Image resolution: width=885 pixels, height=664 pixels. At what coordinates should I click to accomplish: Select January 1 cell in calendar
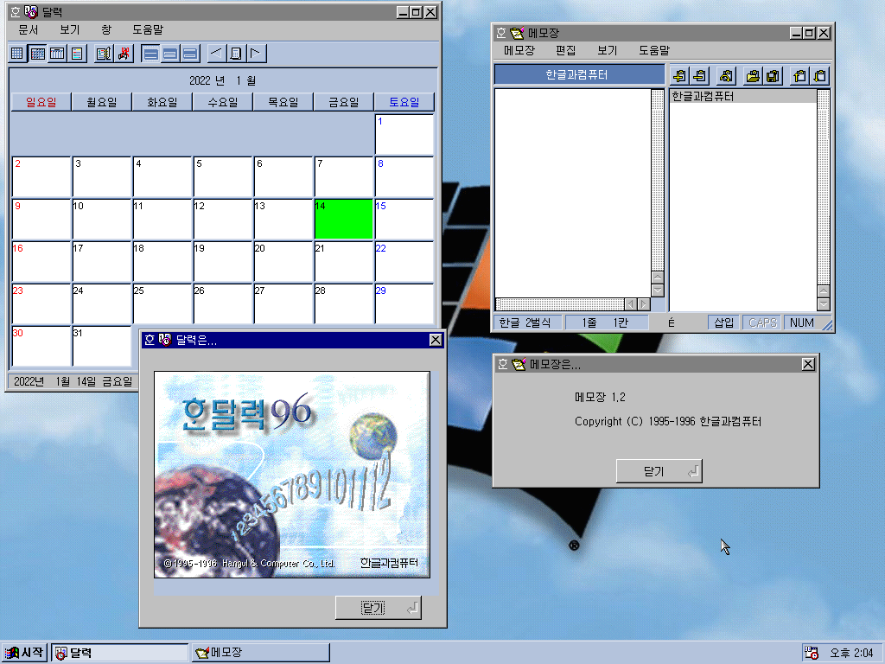point(404,134)
